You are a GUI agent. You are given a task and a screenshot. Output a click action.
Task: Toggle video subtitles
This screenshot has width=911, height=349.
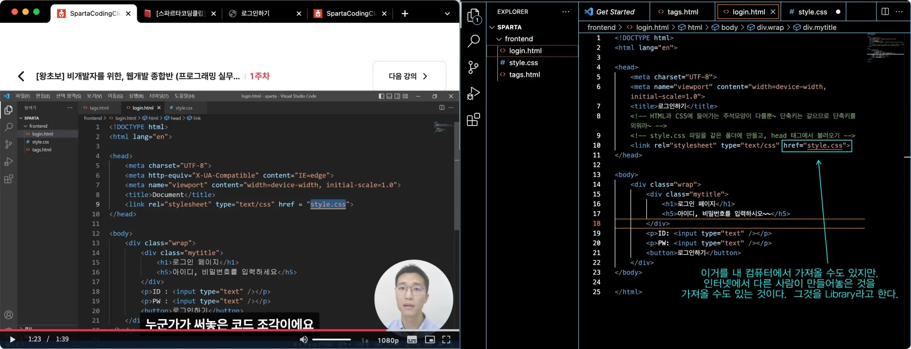point(412,340)
